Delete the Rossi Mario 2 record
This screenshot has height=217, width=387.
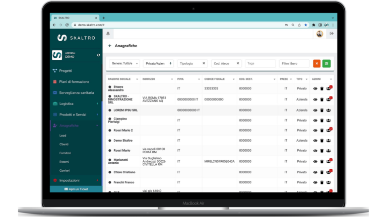coord(322,131)
